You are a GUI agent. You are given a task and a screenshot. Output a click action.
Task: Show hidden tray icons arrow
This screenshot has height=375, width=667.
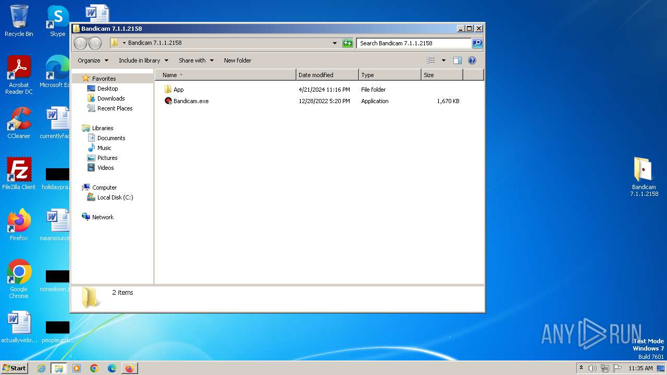[581, 368]
